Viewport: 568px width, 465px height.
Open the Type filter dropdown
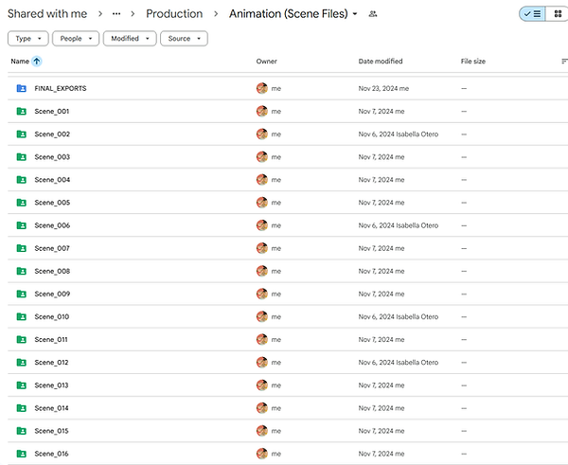[x=27, y=39]
